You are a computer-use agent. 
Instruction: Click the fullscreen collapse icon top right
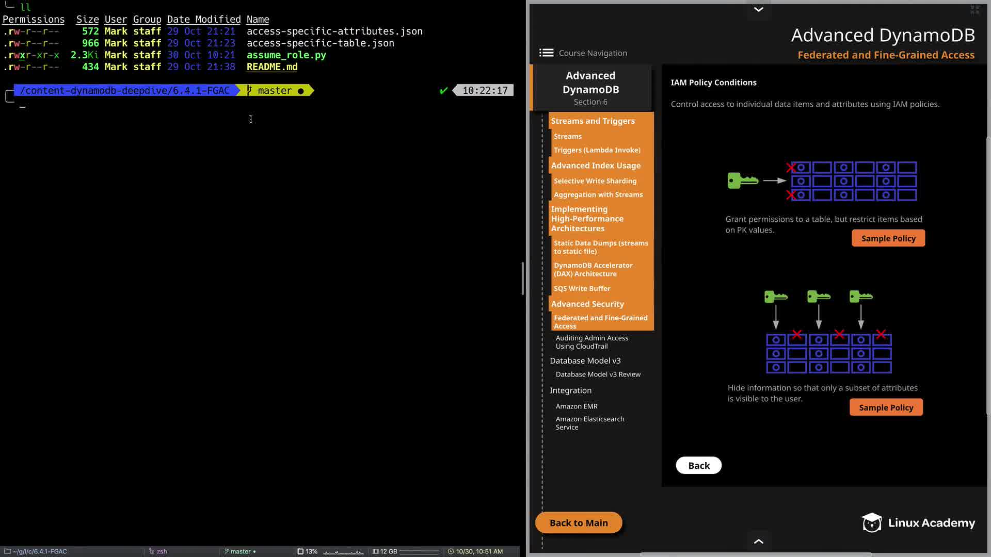pyautogui.click(x=974, y=10)
